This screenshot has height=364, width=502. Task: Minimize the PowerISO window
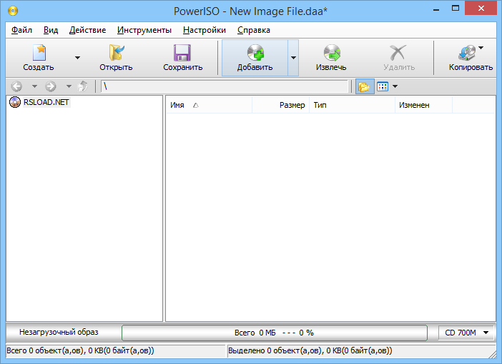coord(436,9)
